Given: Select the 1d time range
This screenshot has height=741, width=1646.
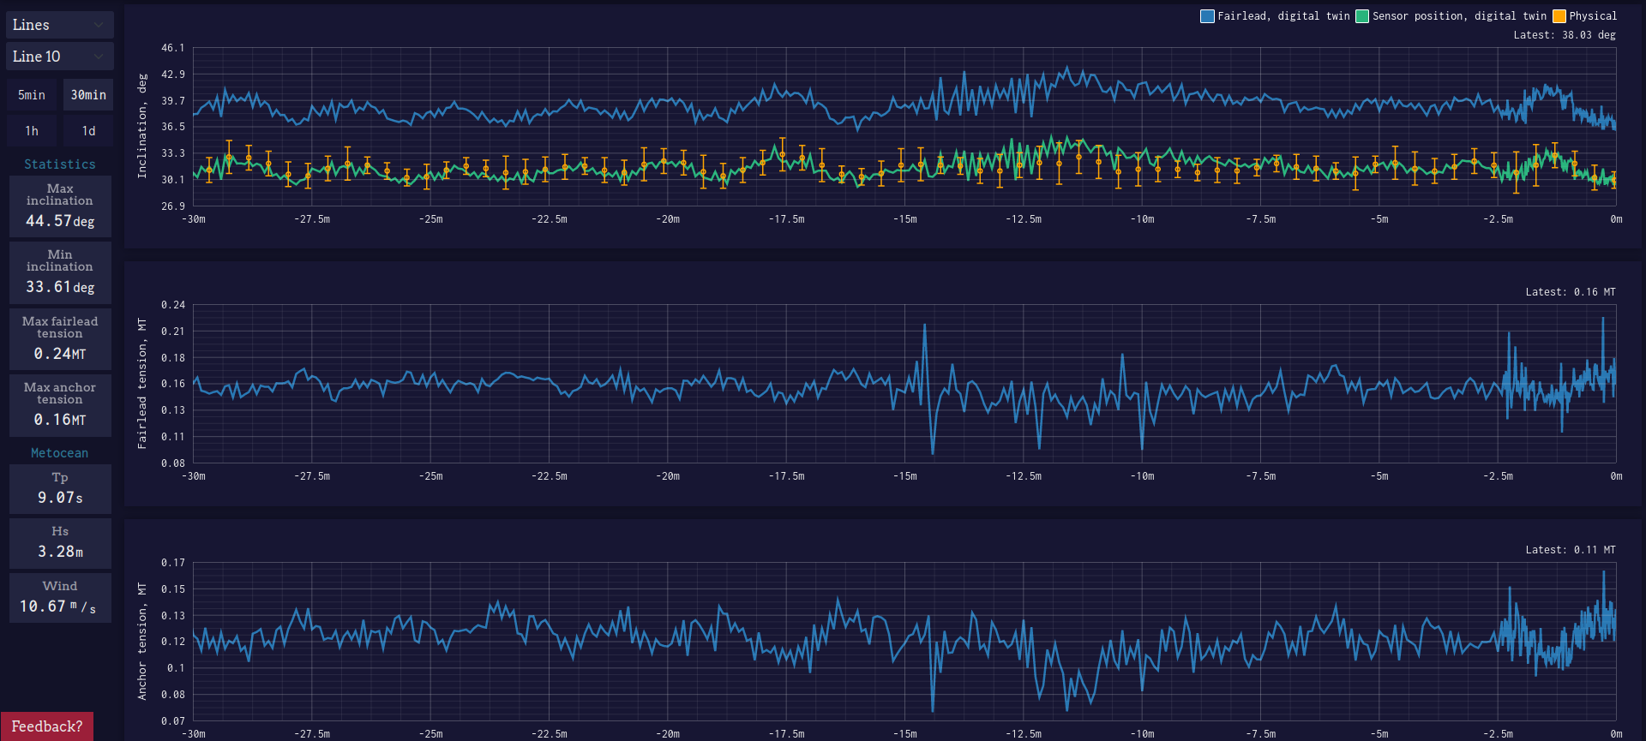Looking at the screenshot, I should point(88,131).
